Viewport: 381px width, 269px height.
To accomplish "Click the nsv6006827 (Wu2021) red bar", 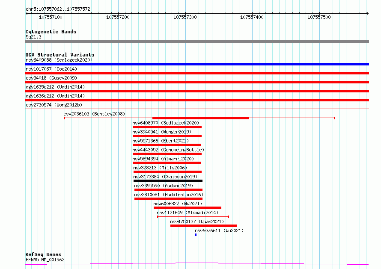I will [188, 208].
